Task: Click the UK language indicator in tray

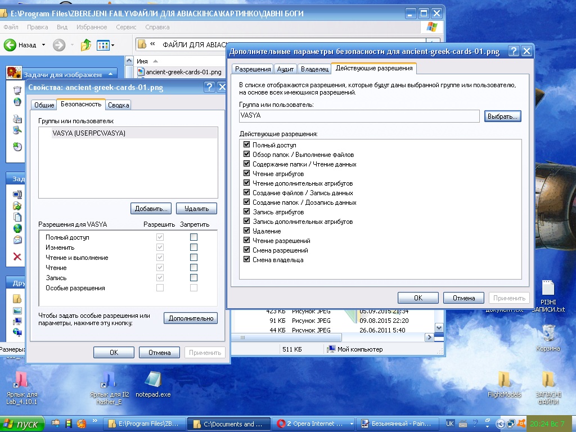Action: [x=449, y=424]
